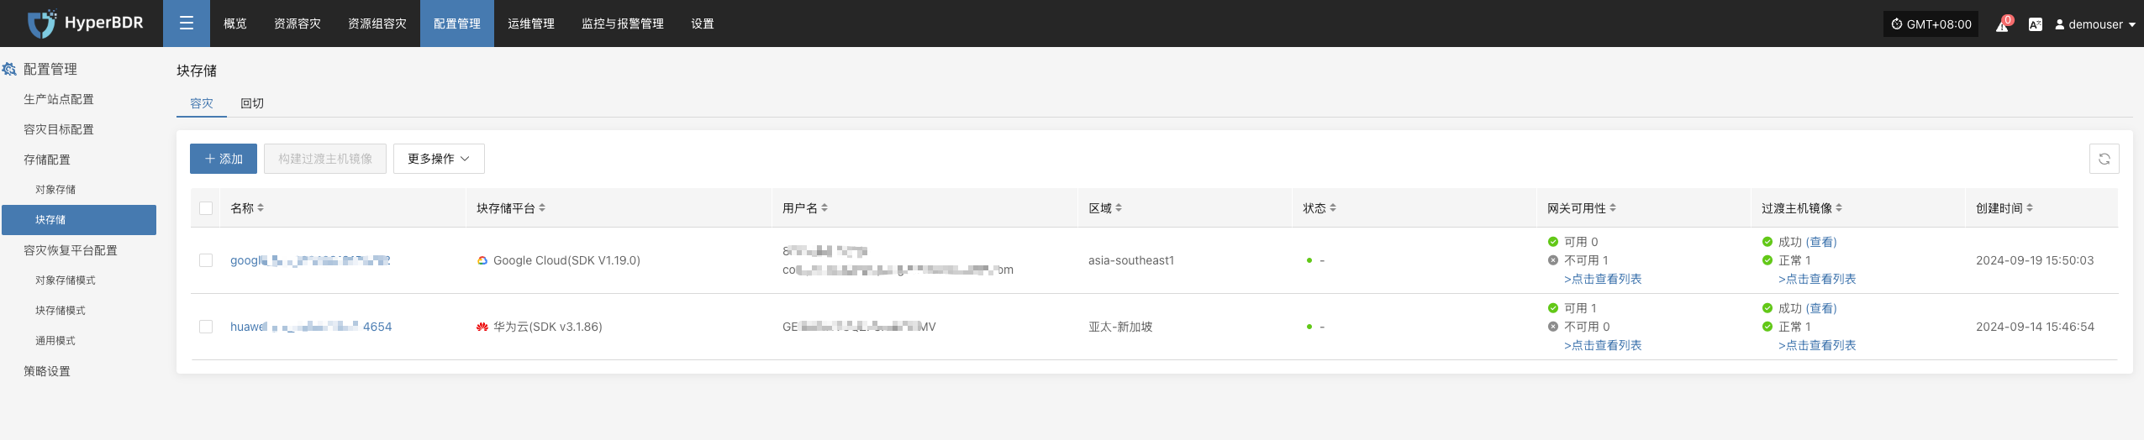This screenshot has width=2144, height=440.
Task: Click 查看 link in Google row
Action: 1821,242
